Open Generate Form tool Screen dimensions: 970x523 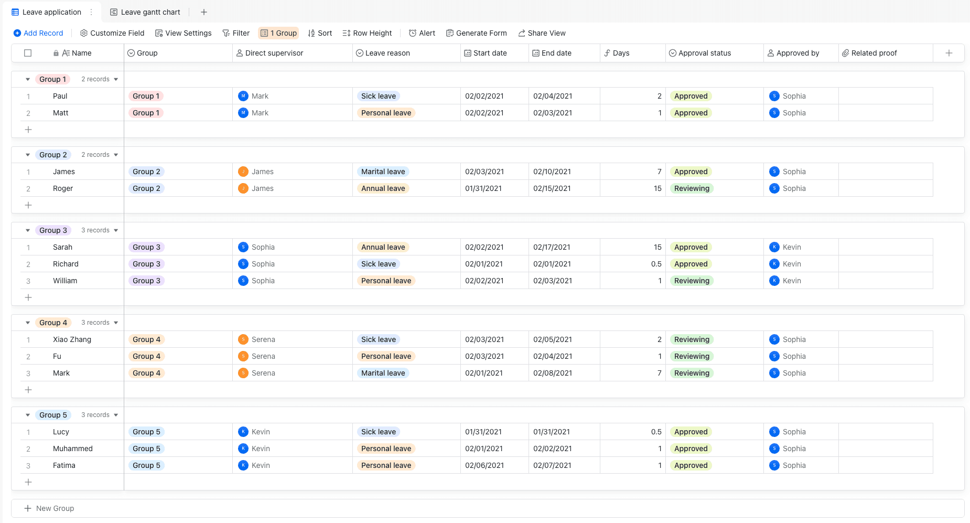[x=476, y=33]
